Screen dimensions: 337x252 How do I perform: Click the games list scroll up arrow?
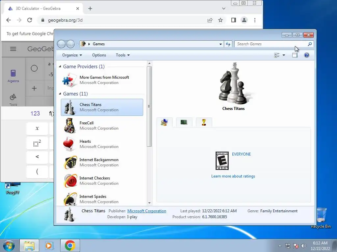click(149, 63)
